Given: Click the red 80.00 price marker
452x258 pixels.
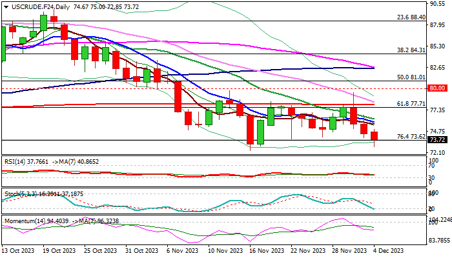Looking at the screenshot, I should [438, 88].
